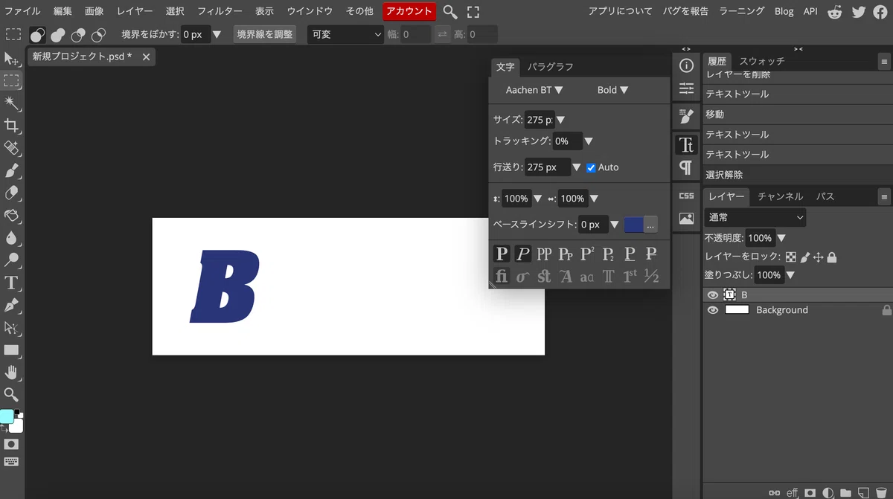Hide the B text layer
Image resolution: width=893 pixels, height=499 pixels.
point(713,295)
